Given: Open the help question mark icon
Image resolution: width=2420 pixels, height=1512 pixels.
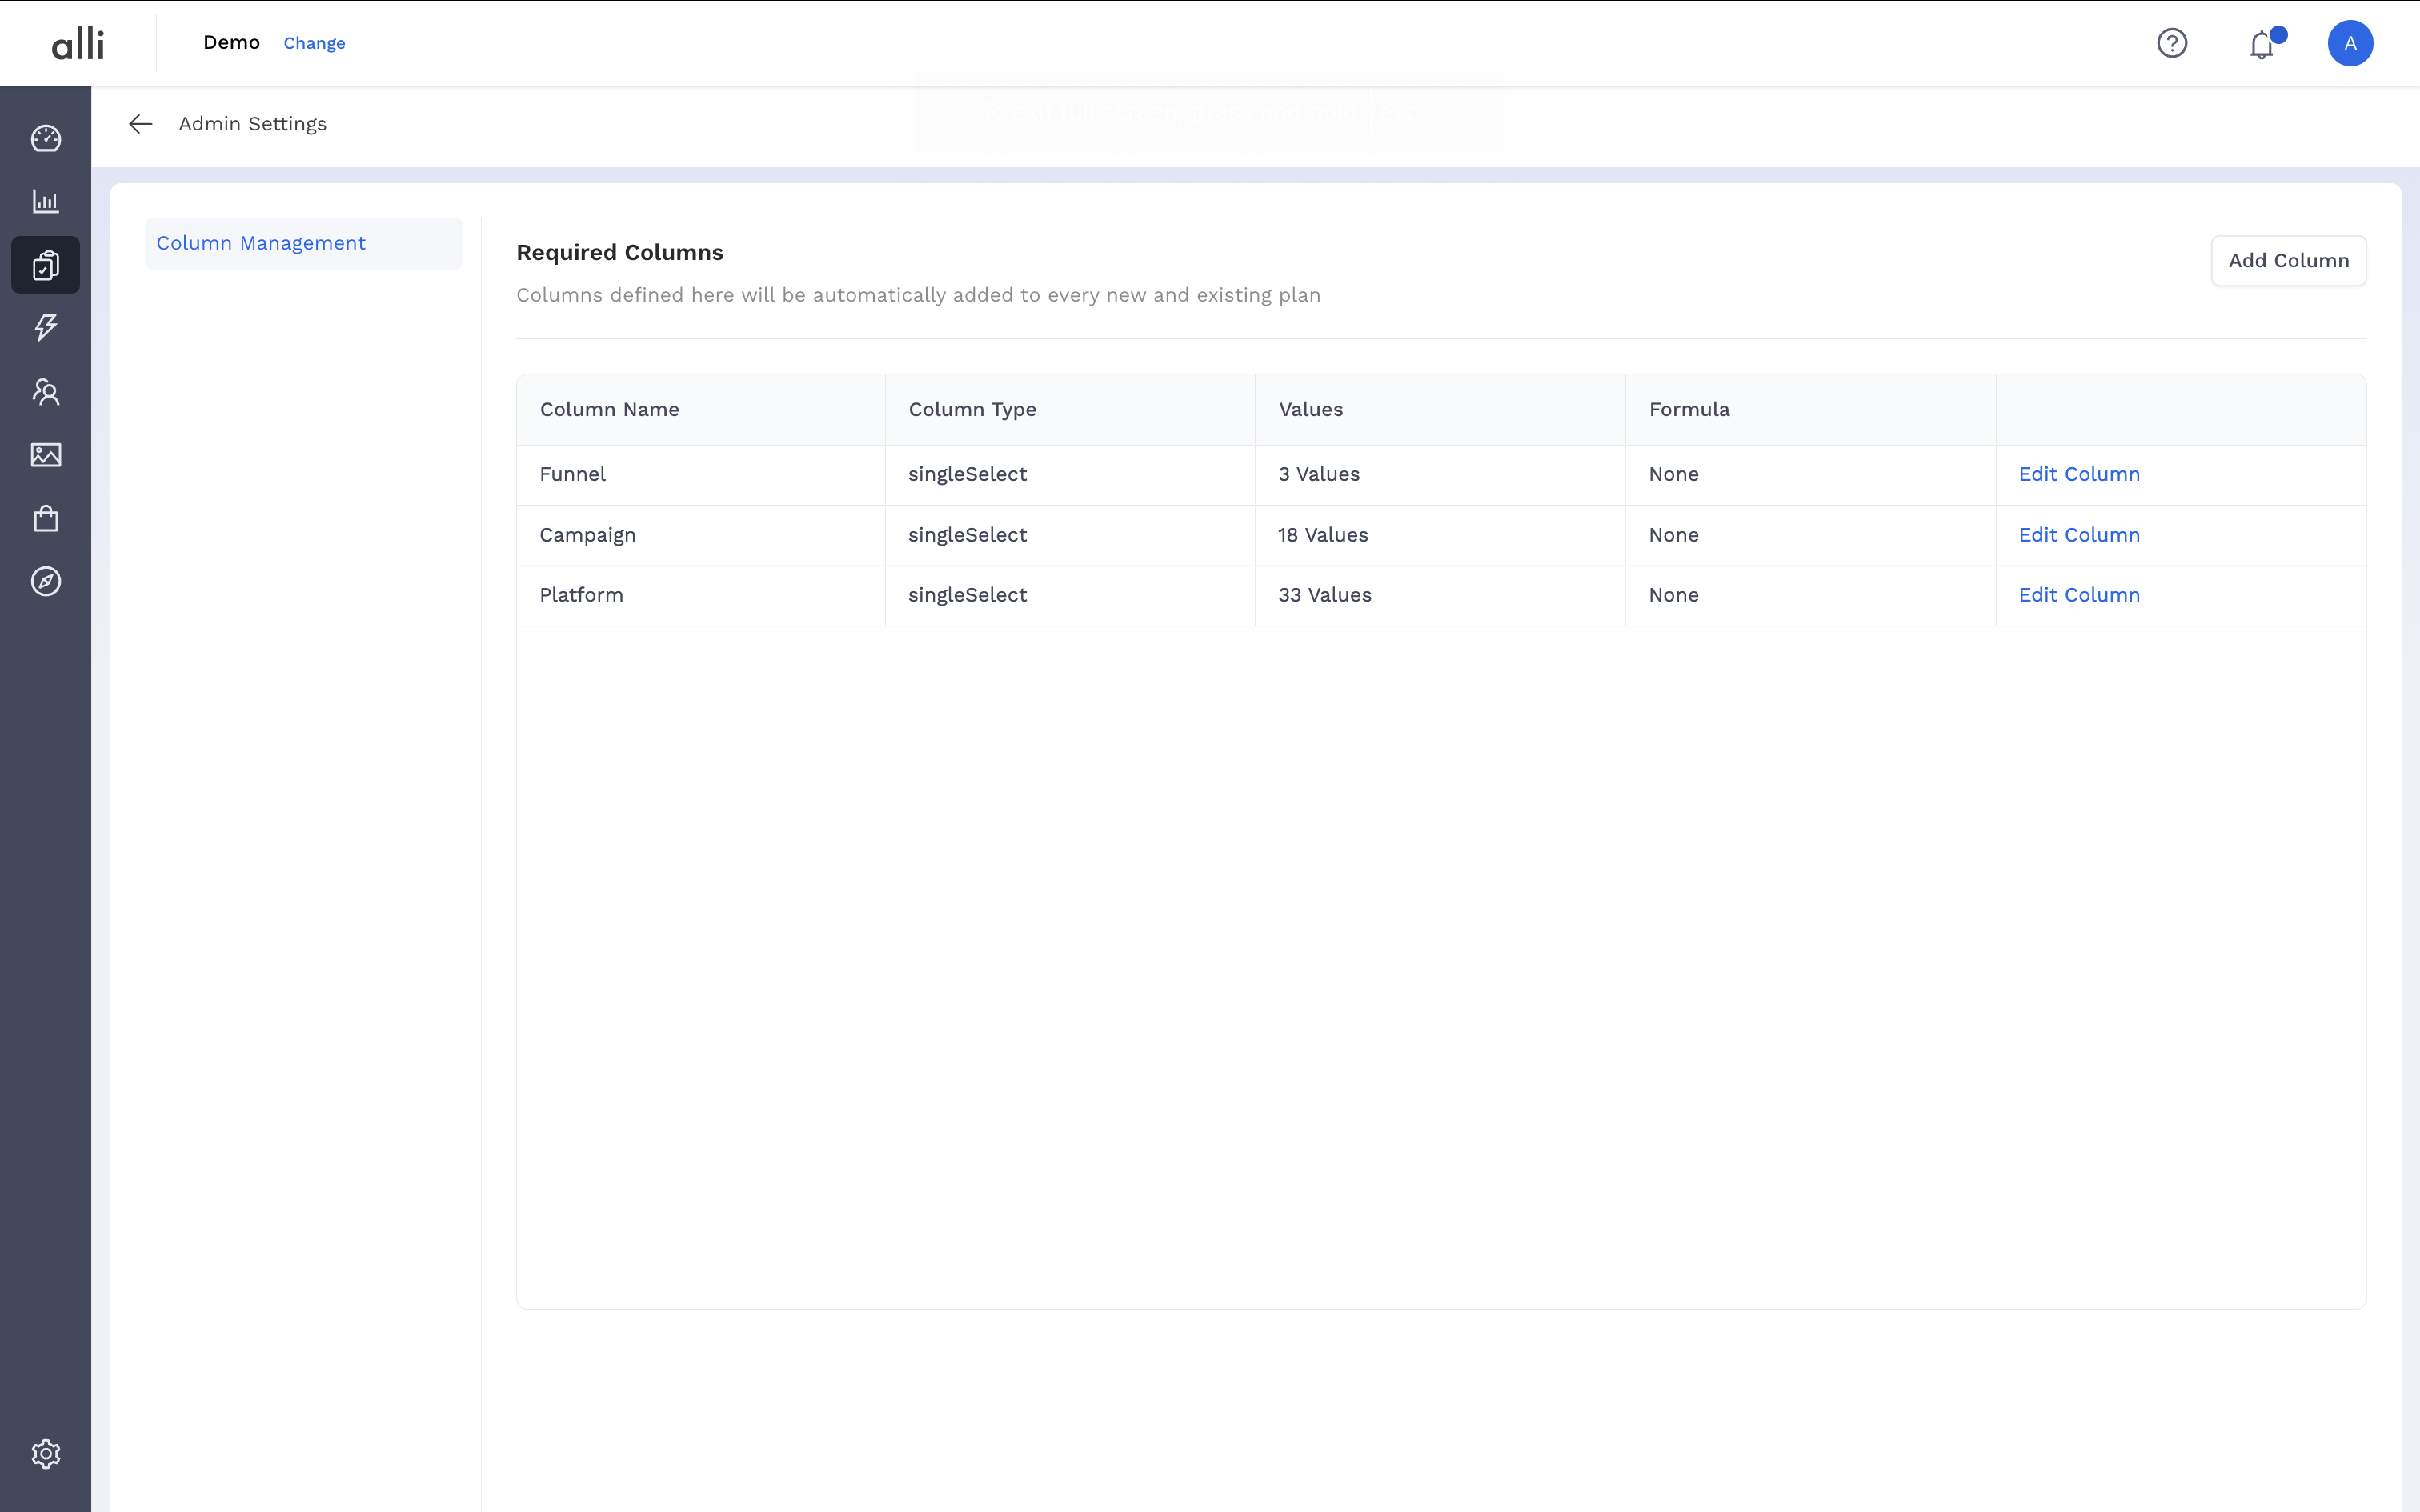Looking at the screenshot, I should pyautogui.click(x=2171, y=43).
